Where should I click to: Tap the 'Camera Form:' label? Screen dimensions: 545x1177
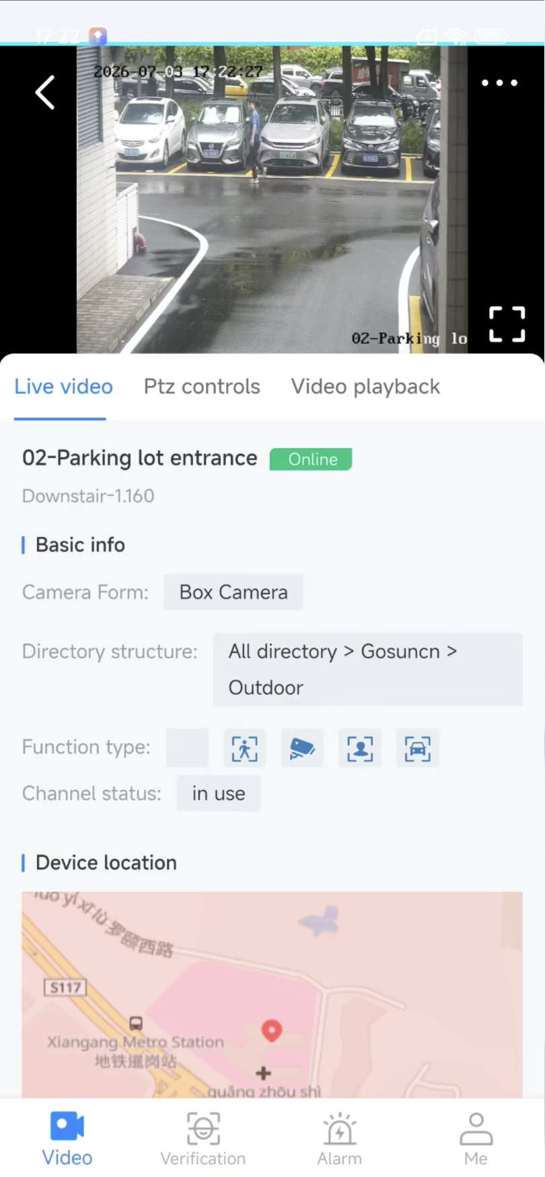(85, 593)
